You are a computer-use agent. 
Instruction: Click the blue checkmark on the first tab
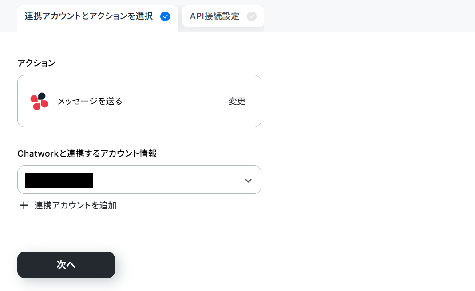(x=165, y=16)
